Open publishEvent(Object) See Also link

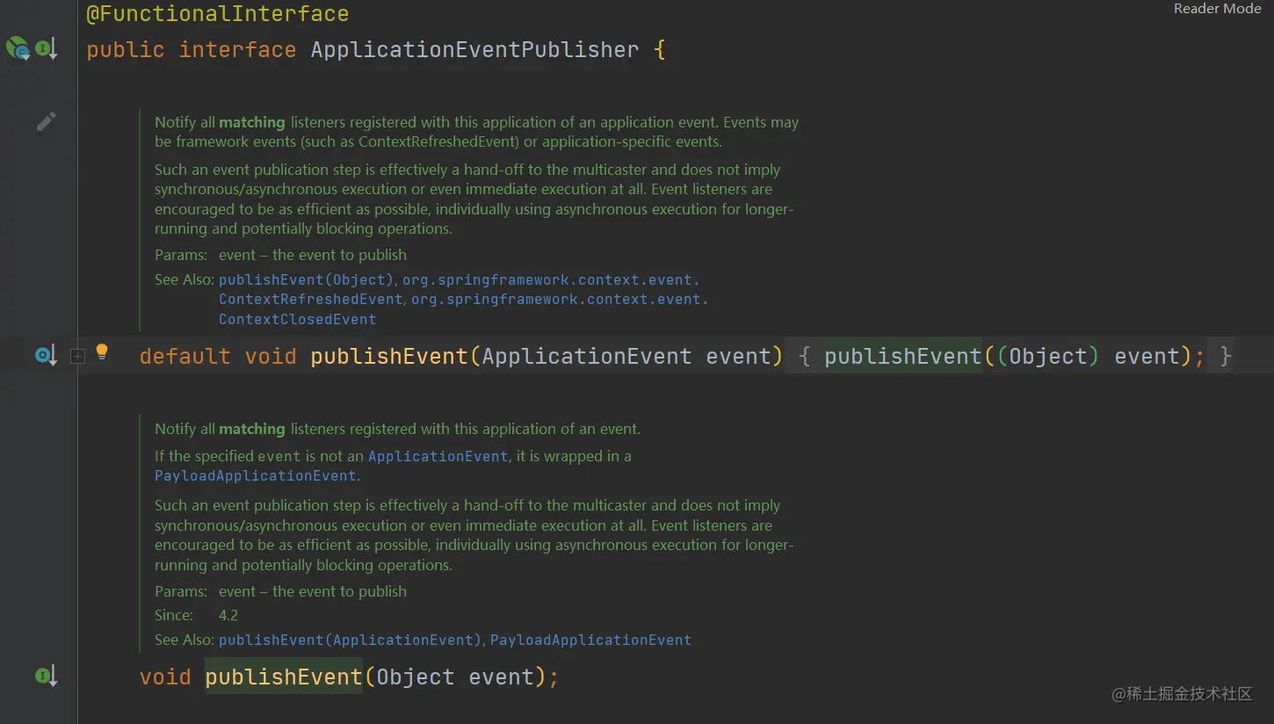coord(306,280)
